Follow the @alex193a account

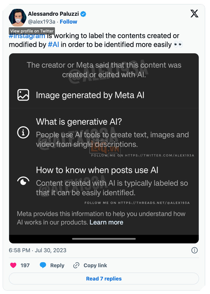(x=68, y=22)
